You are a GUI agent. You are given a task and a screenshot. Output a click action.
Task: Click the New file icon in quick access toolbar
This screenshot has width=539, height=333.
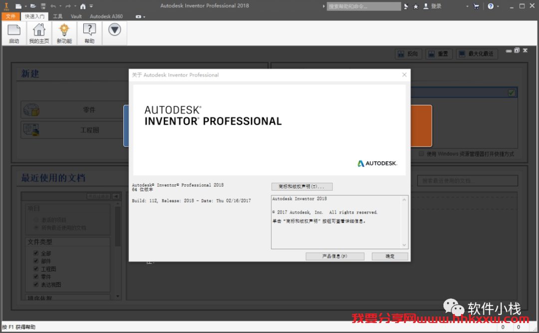point(18,6)
